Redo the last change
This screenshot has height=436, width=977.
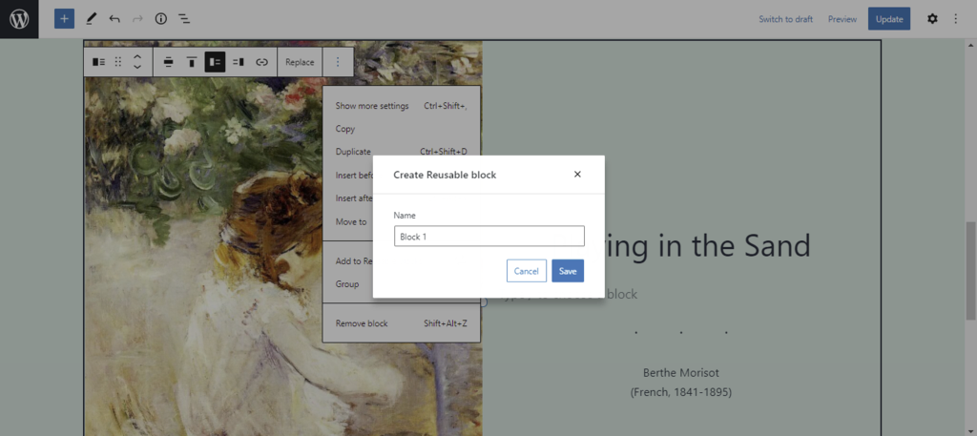137,19
